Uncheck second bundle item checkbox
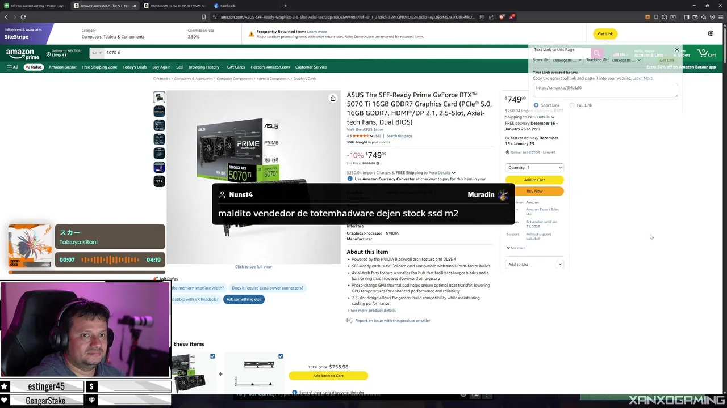 [281, 356]
